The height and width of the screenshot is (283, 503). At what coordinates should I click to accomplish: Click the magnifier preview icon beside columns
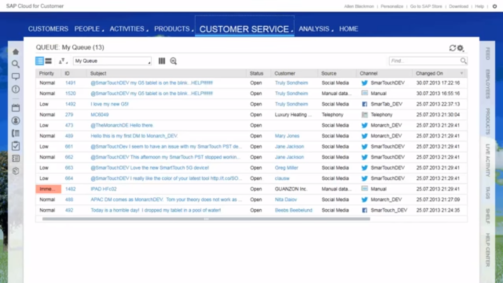pos(173,61)
